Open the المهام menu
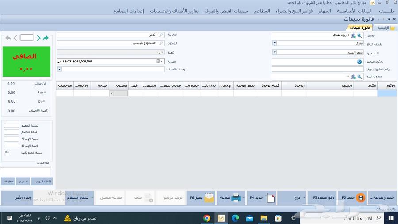This screenshot has height=224, width=398. point(325,11)
